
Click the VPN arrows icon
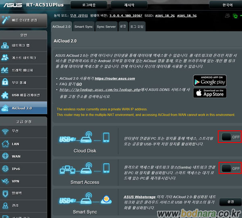[5, 181]
